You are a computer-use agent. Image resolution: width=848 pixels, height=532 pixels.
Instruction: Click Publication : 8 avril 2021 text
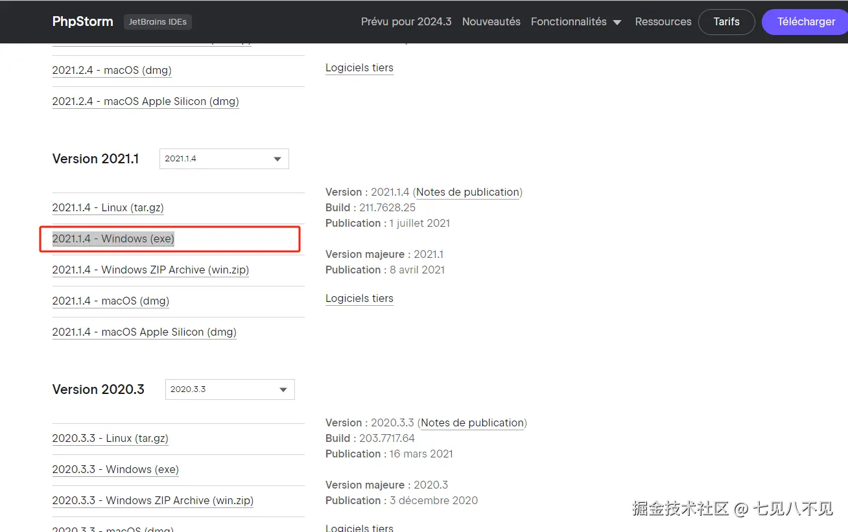[385, 270]
